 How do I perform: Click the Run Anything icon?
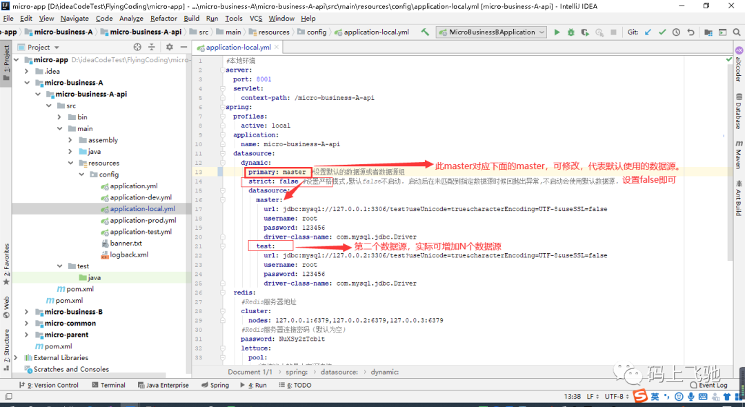(x=722, y=32)
